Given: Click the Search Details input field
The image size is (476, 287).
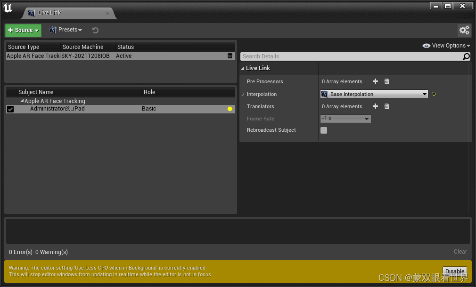Looking at the screenshot, I should 352,56.
